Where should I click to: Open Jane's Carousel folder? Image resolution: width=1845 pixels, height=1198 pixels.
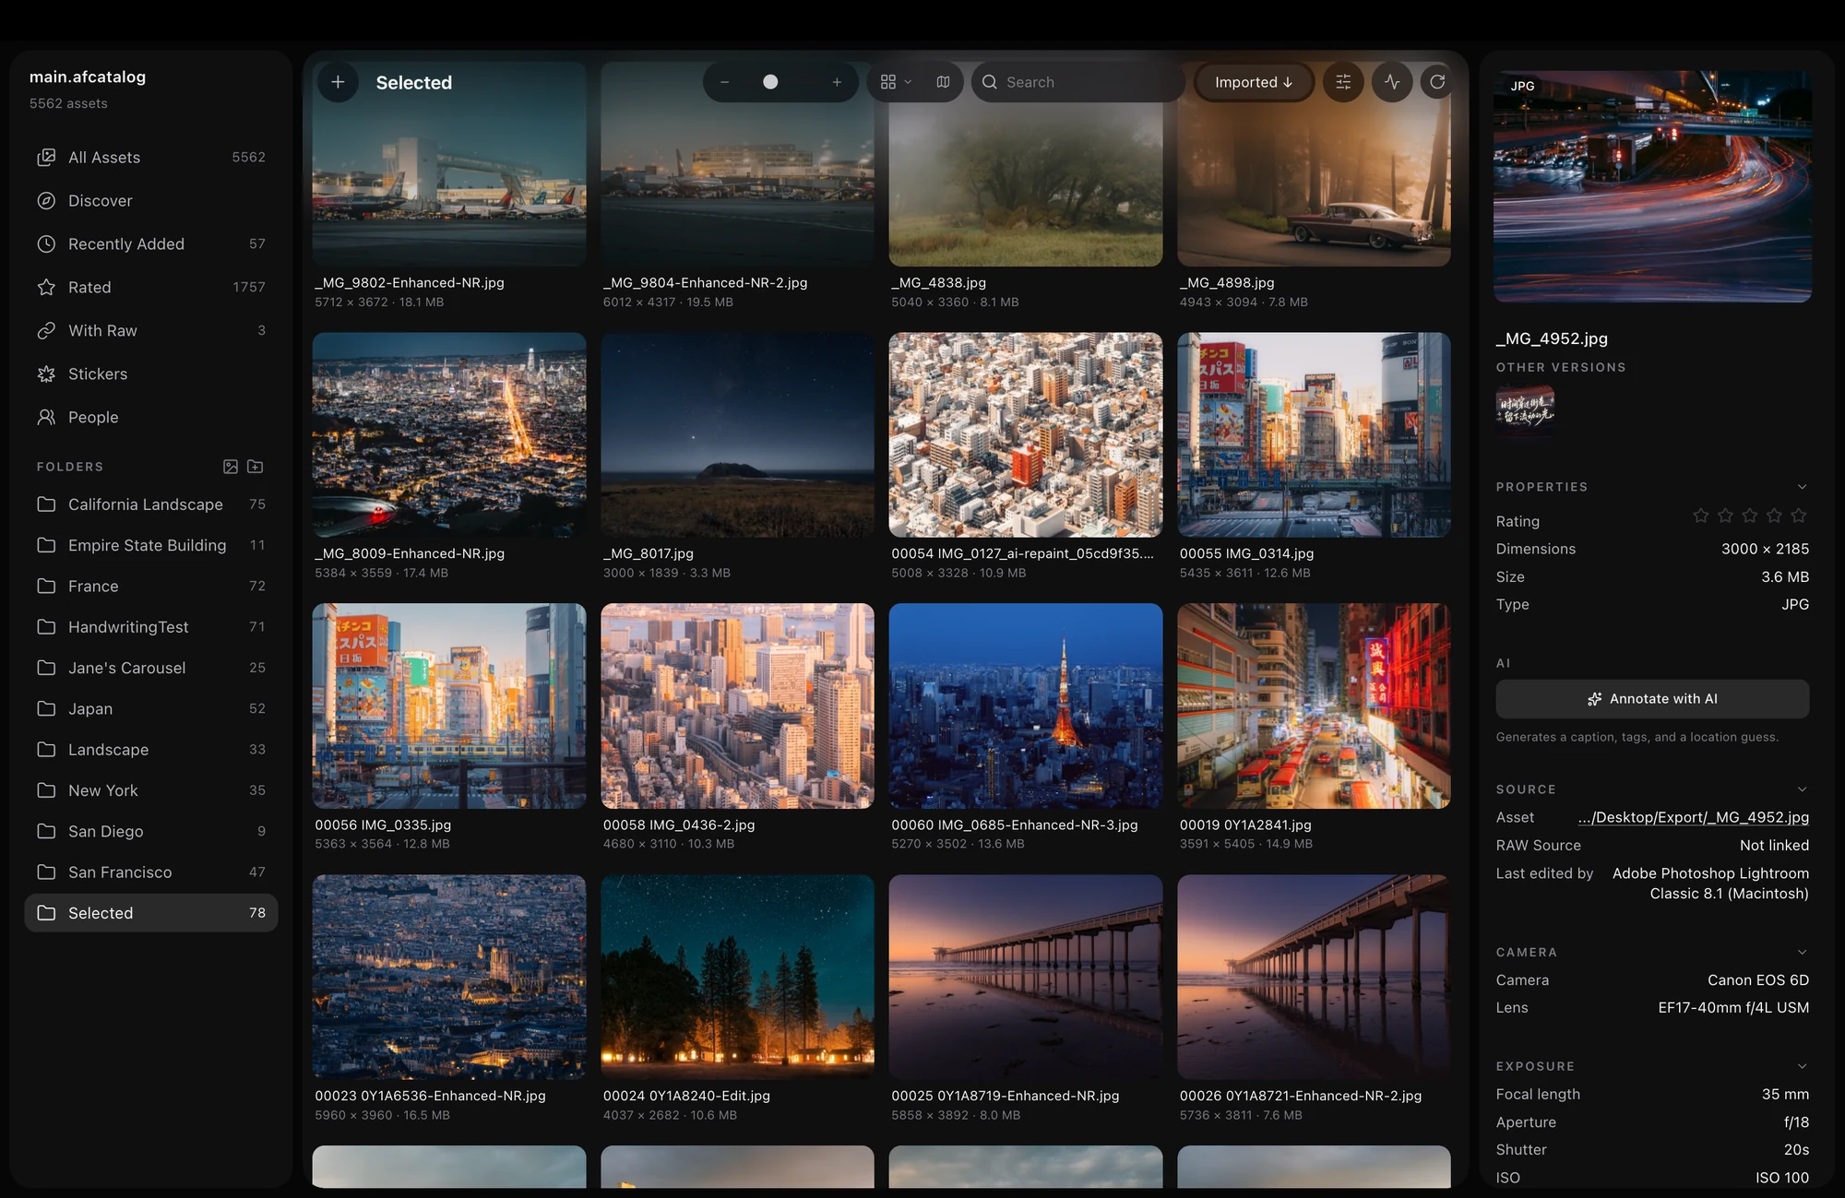151,668
